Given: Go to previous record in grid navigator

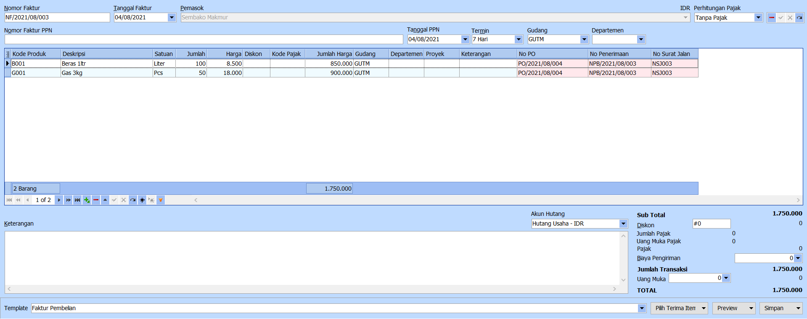Looking at the screenshot, I should pyautogui.click(x=27, y=200).
